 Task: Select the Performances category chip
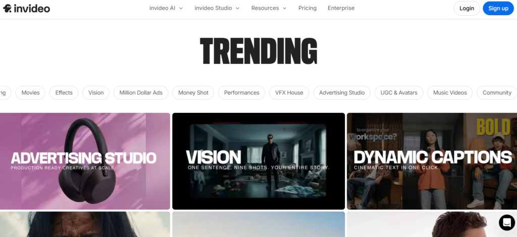(x=242, y=93)
